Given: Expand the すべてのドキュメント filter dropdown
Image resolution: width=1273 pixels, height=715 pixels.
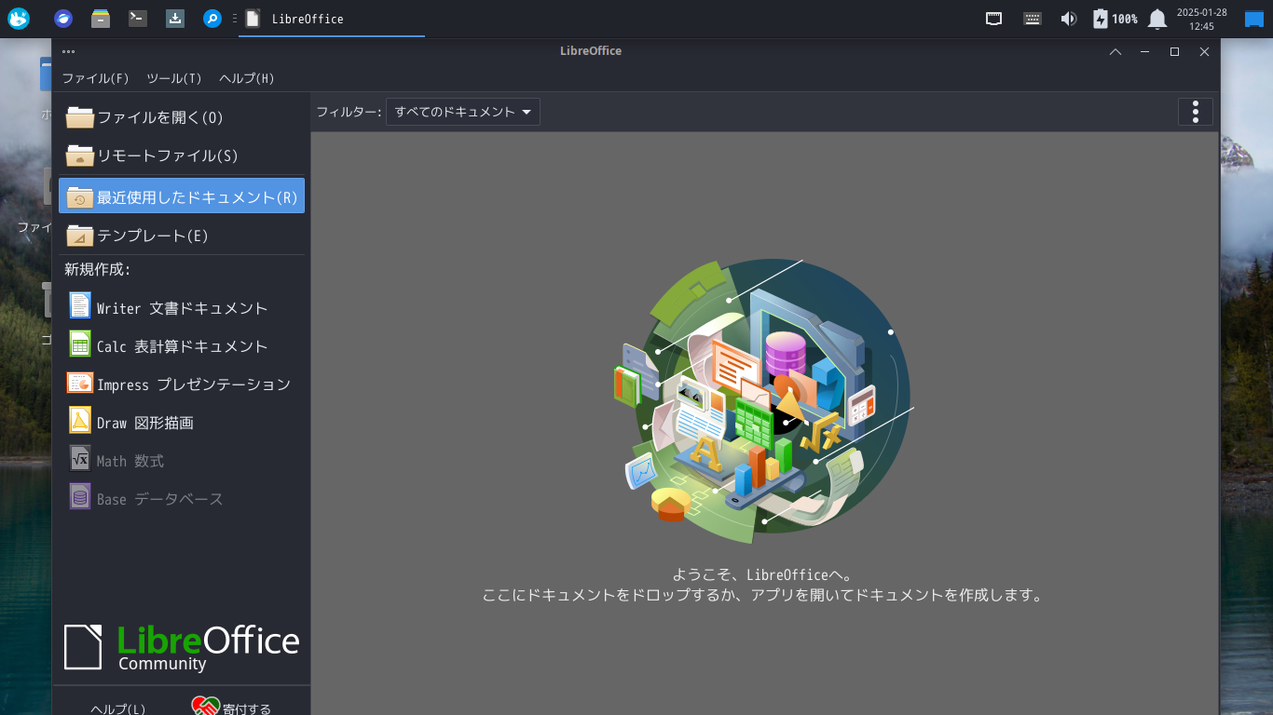Looking at the screenshot, I should [x=463, y=113].
